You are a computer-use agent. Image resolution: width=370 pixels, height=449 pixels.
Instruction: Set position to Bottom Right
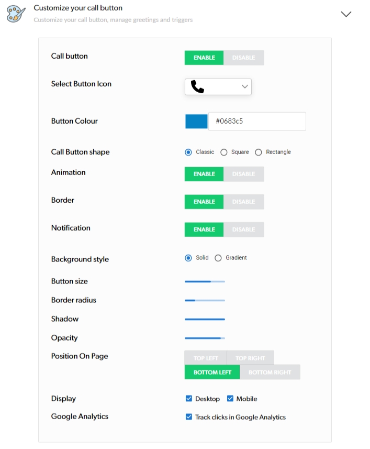[x=270, y=372]
